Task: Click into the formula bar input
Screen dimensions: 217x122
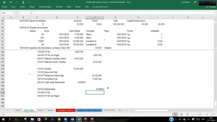Action: click(124, 13)
